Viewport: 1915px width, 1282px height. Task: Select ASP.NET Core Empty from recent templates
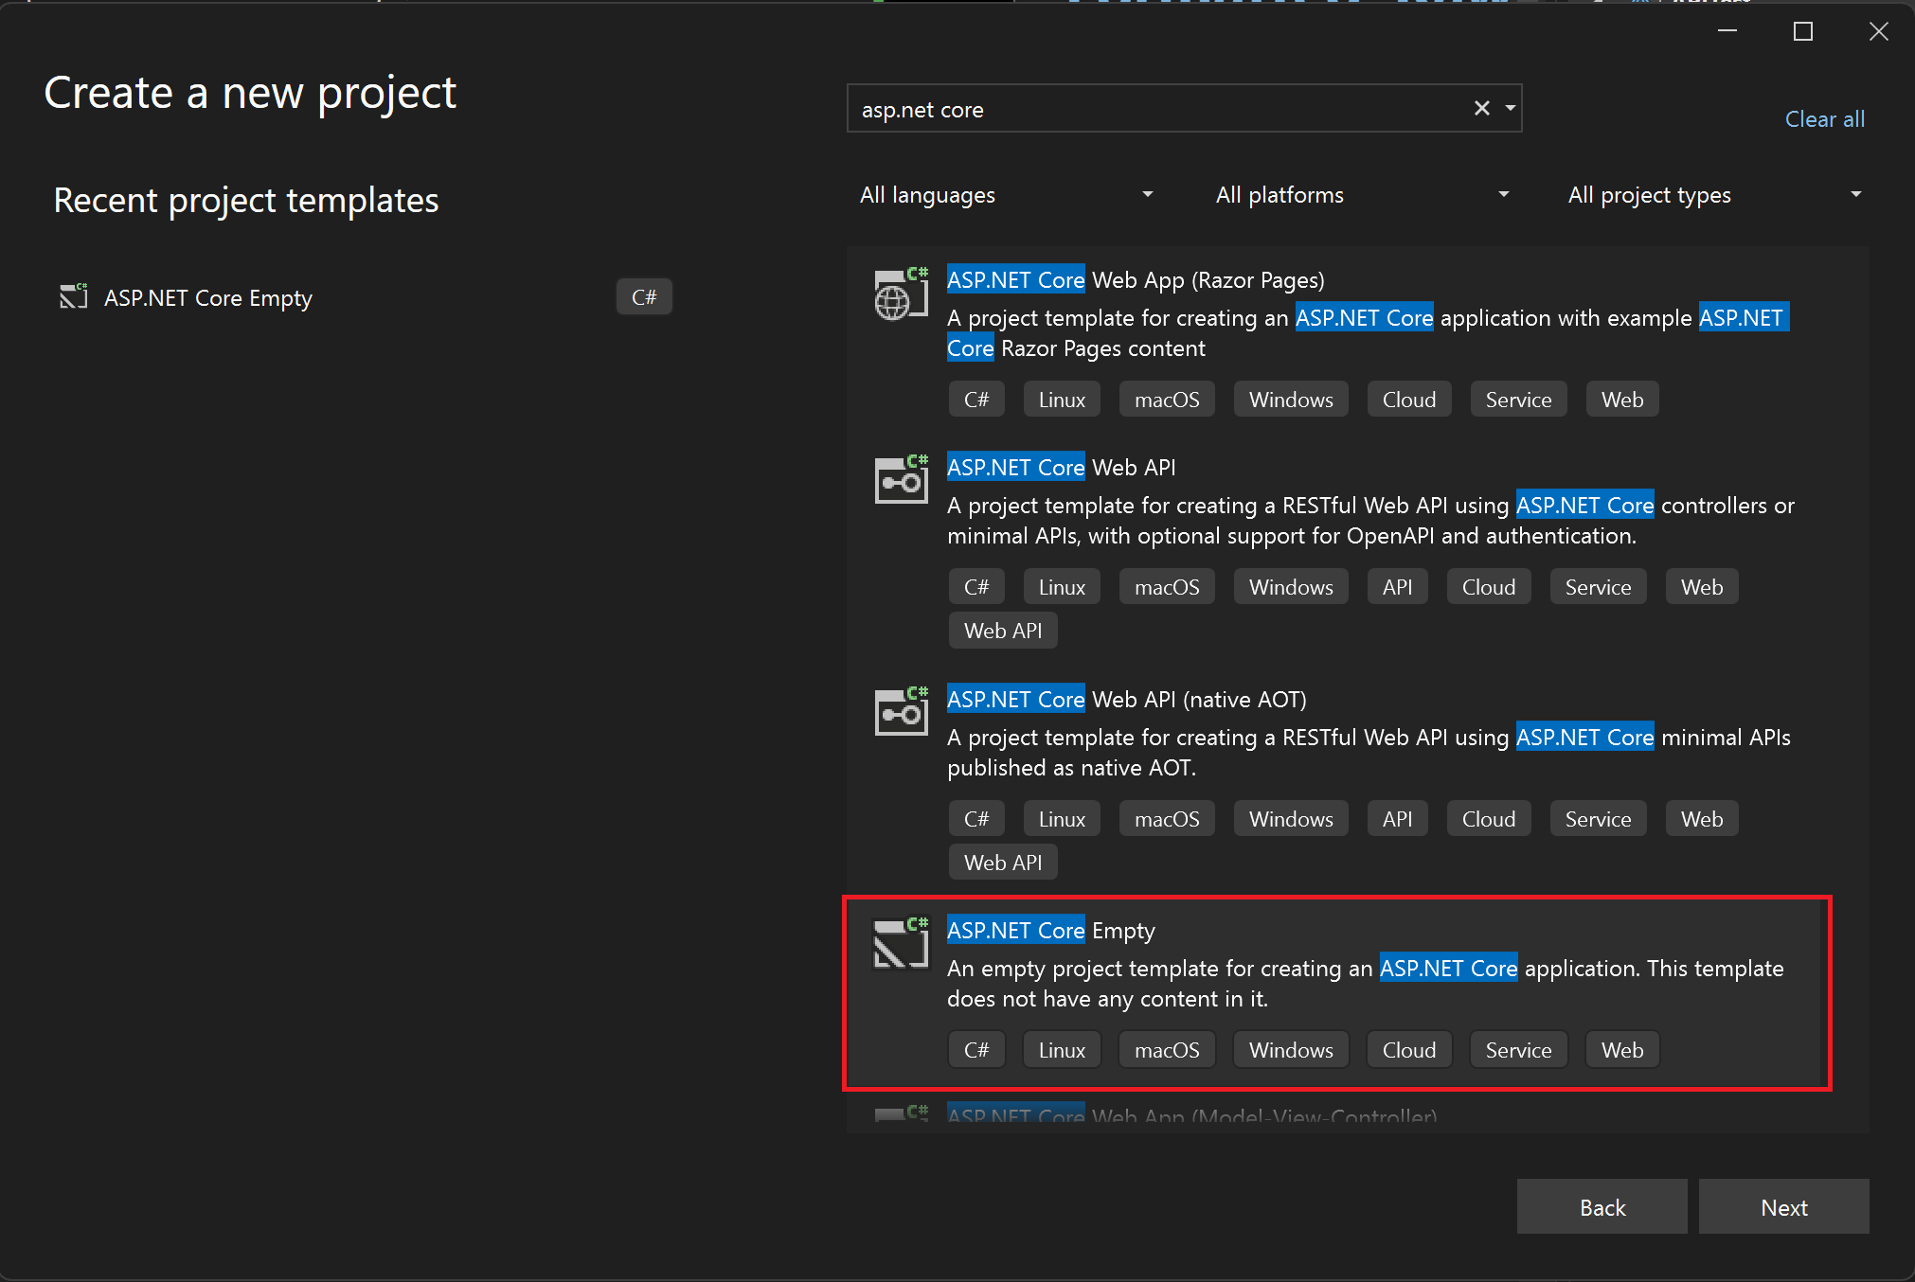[x=207, y=298]
